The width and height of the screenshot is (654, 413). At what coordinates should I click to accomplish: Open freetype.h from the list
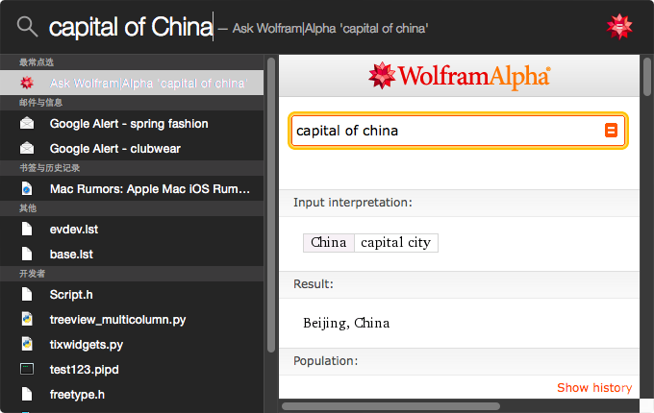(x=77, y=394)
